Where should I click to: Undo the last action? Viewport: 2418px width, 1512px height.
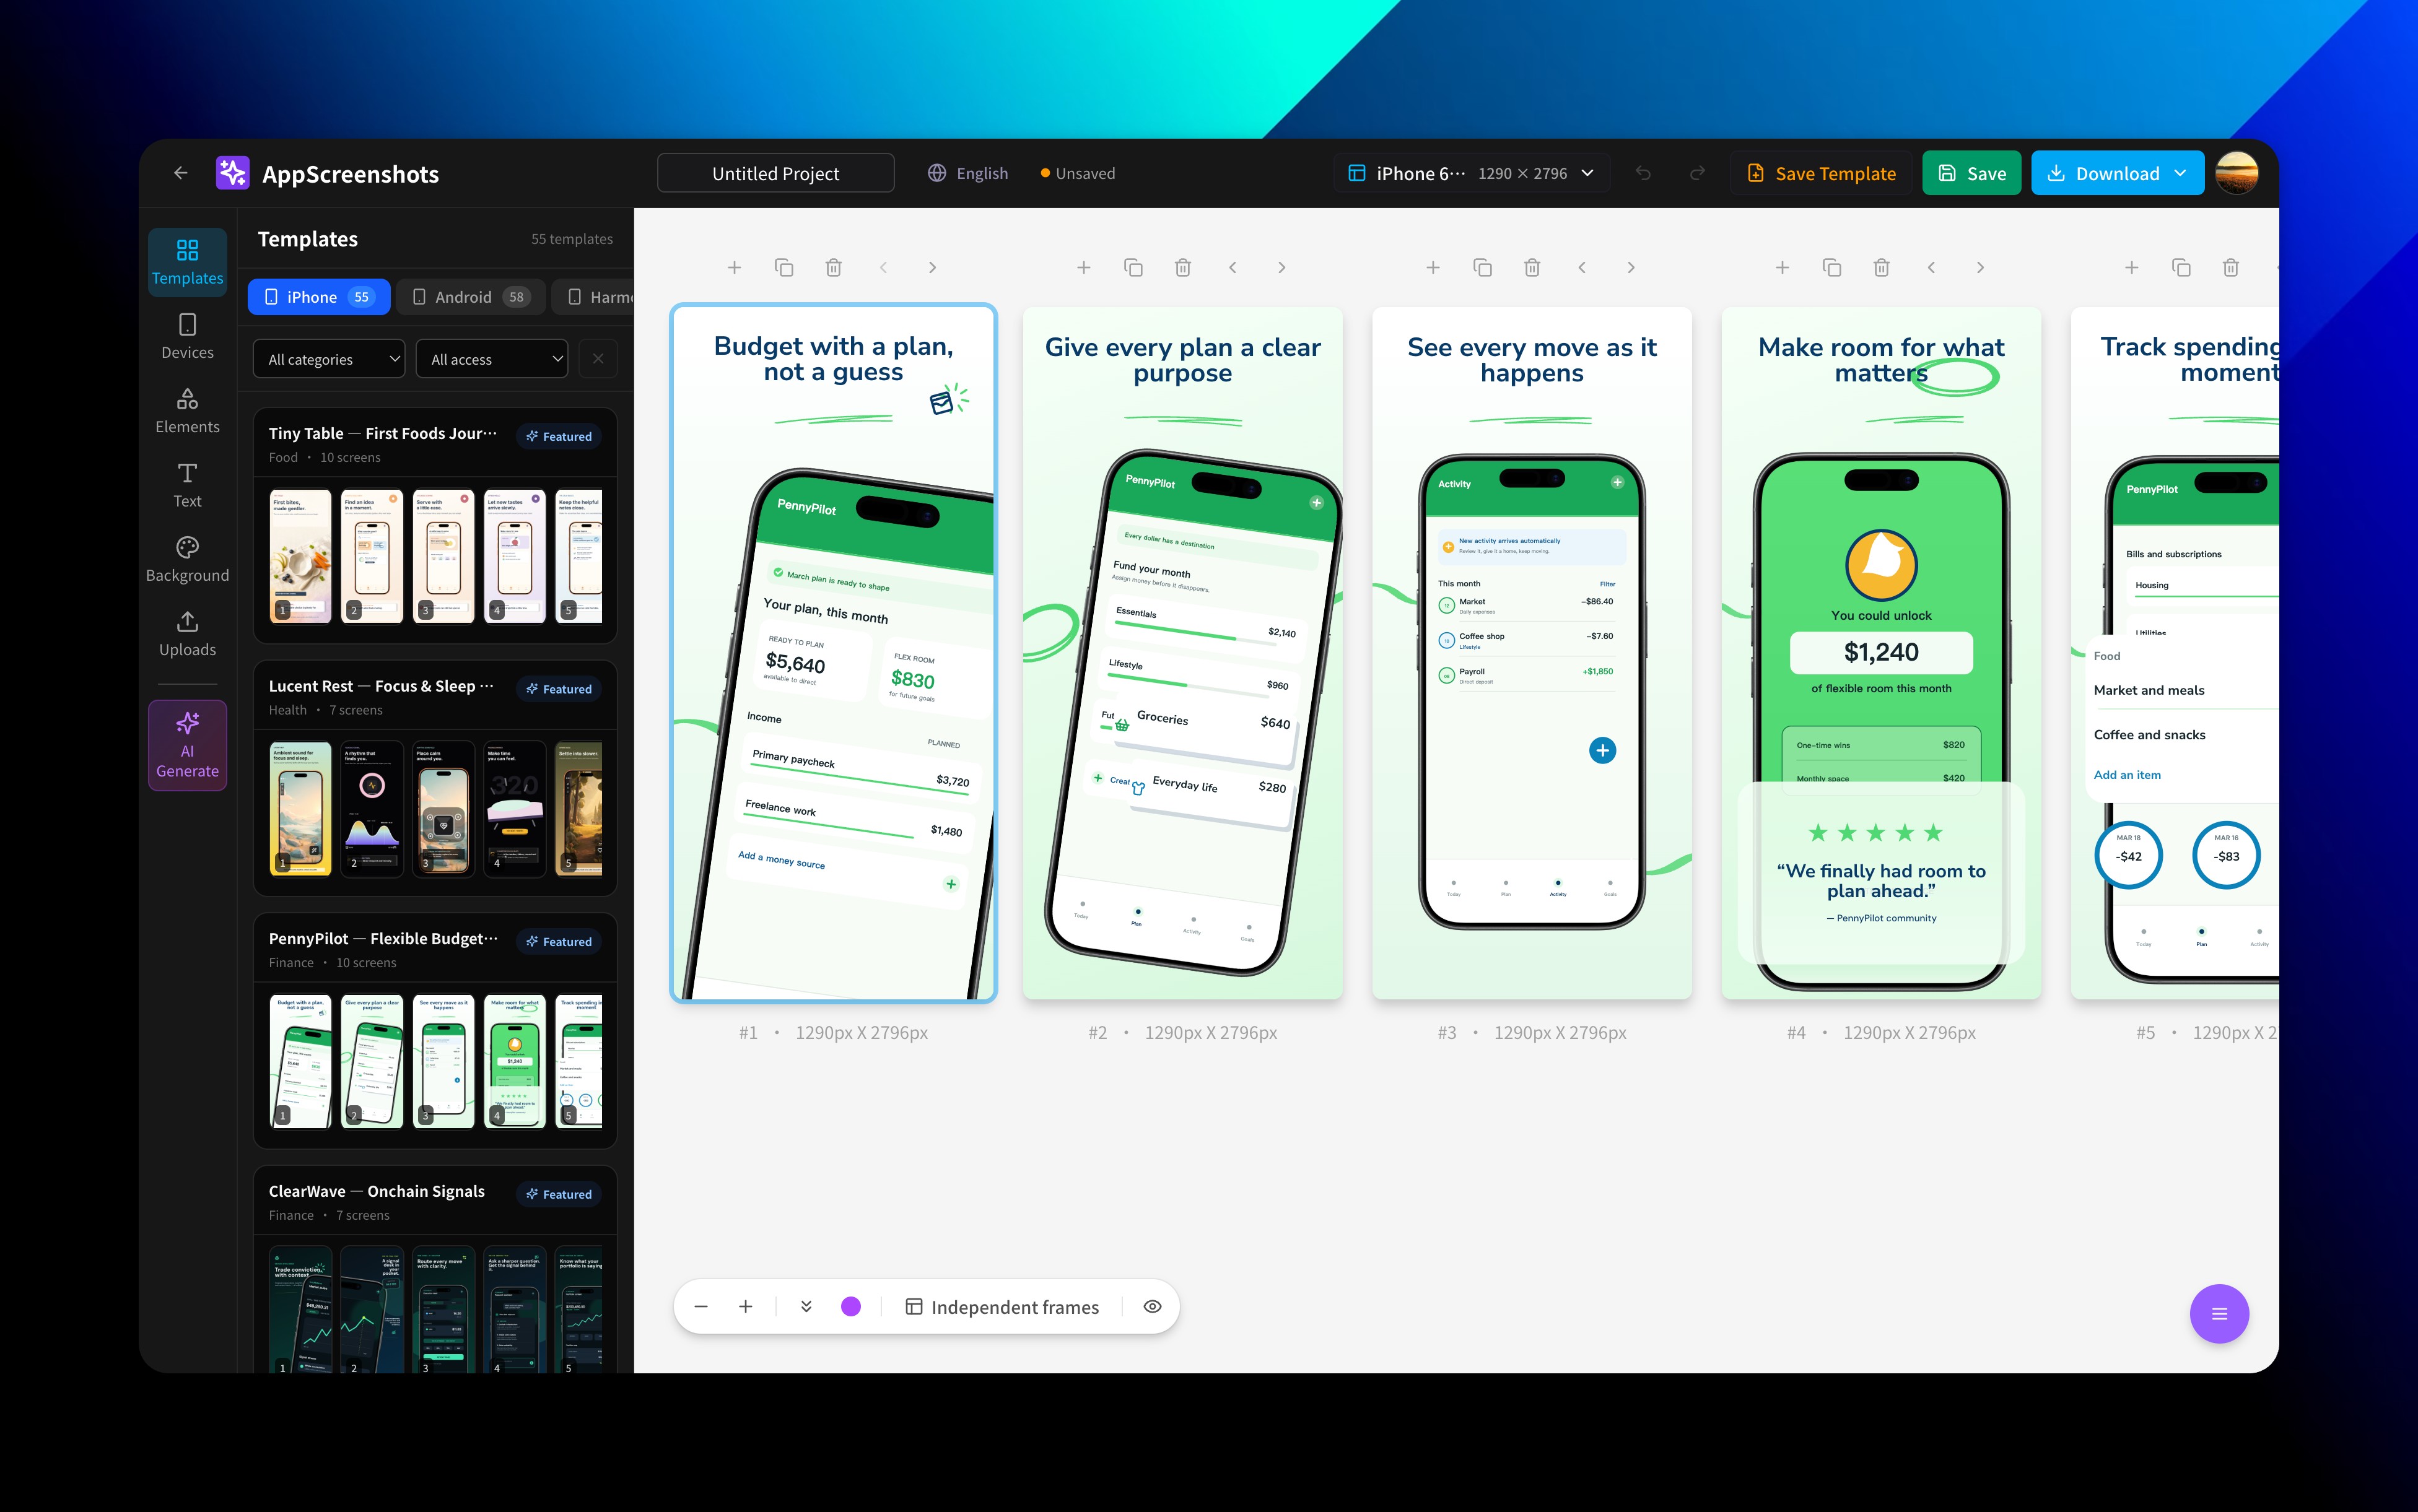pyautogui.click(x=1643, y=173)
